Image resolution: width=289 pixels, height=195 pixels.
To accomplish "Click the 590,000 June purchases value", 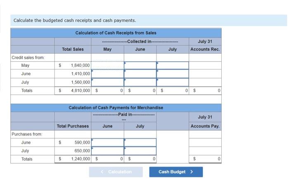I will coord(82,142).
